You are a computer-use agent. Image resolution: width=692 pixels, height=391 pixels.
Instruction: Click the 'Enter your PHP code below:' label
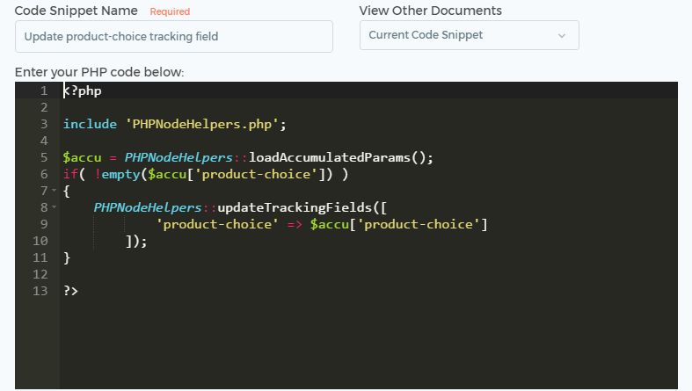tap(99, 72)
